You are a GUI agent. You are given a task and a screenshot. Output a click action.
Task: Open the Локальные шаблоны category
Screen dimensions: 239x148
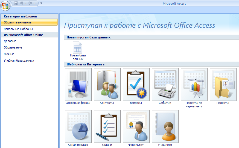tap(29, 29)
